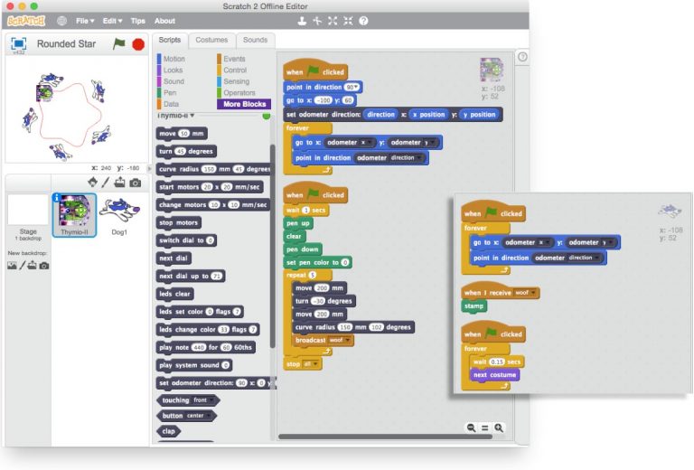The height and width of the screenshot is (470, 694).
Task: Click the blocks palette vertical scrollbar
Action: tap(273, 244)
